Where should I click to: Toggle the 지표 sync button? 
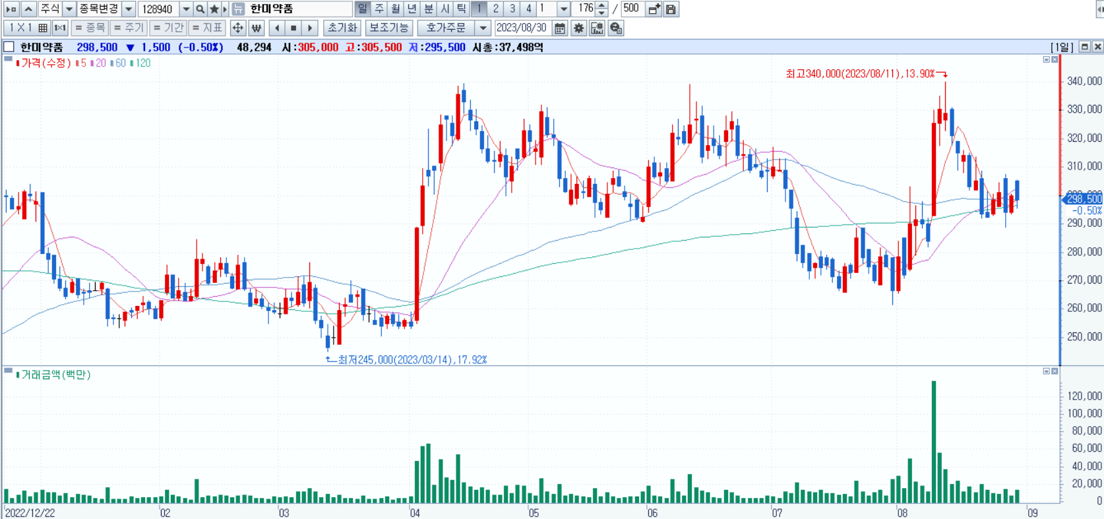(207, 28)
